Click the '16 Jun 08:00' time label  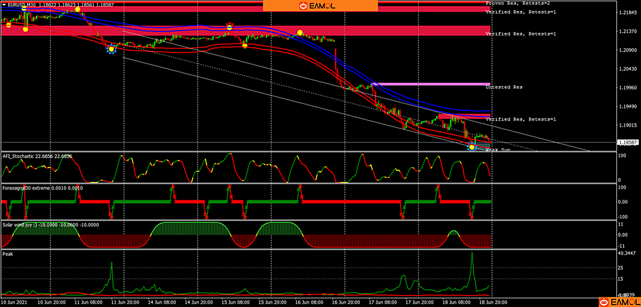309,302
